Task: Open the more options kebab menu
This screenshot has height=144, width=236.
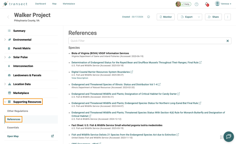Action: click(x=228, y=17)
